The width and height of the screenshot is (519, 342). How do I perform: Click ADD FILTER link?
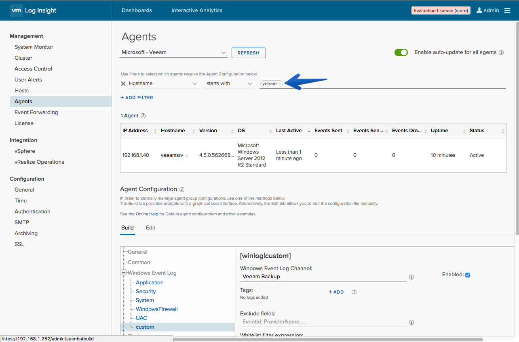[137, 98]
